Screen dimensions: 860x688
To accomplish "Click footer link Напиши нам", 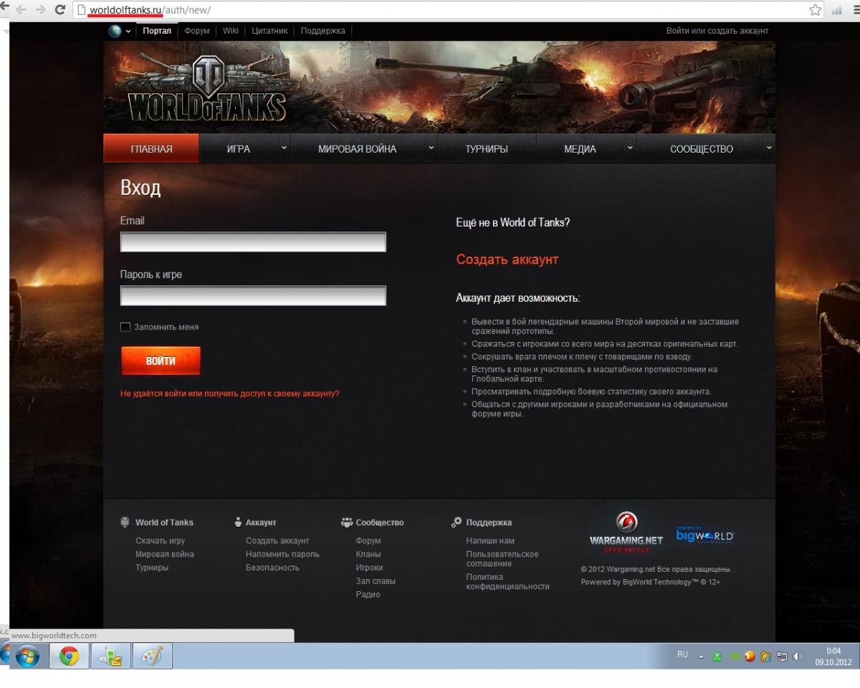I will pos(490,540).
